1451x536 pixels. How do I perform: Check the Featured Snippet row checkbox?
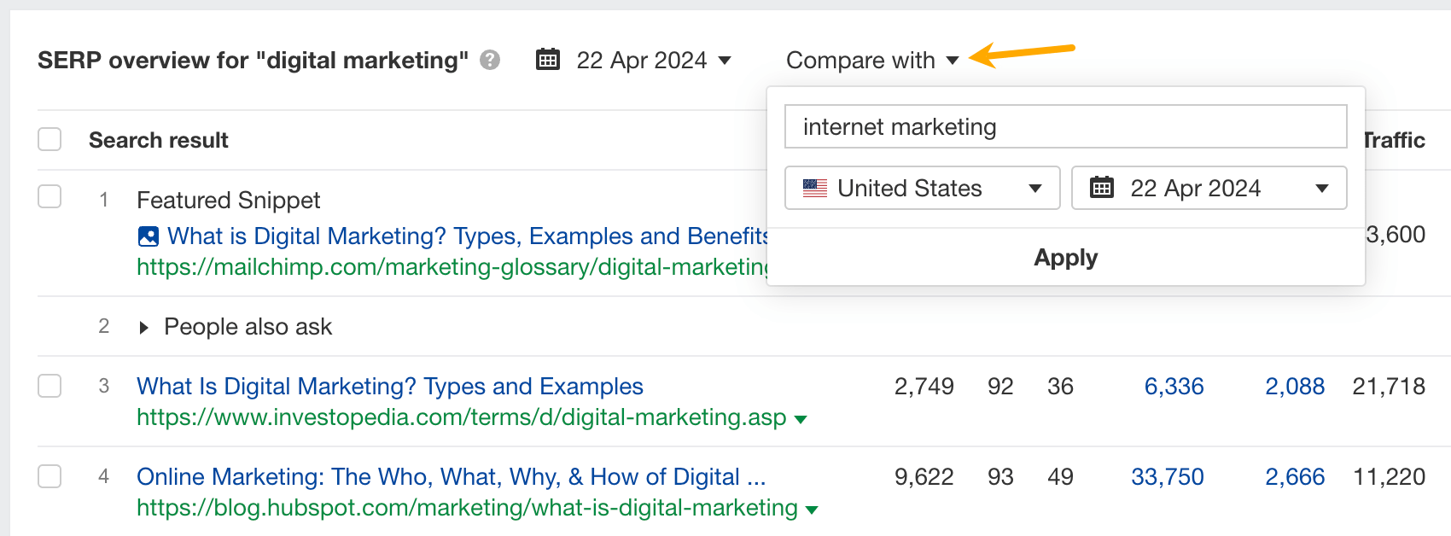(49, 196)
